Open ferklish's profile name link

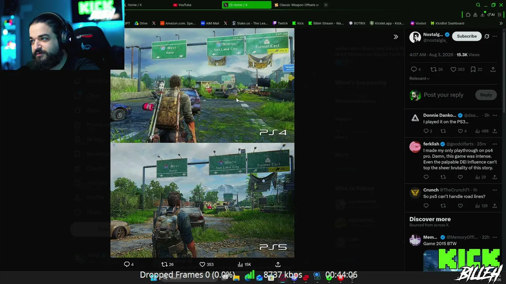431,144
